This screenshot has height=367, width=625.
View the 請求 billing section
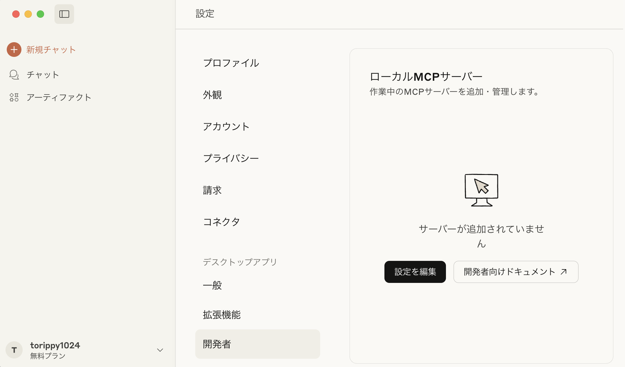[x=212, y=190]
